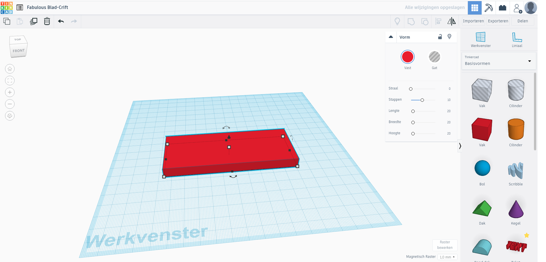The image size is (546, 262).
Task: Open the Magnetisch Raster size dropdown
Action: [x=447, y=257]
